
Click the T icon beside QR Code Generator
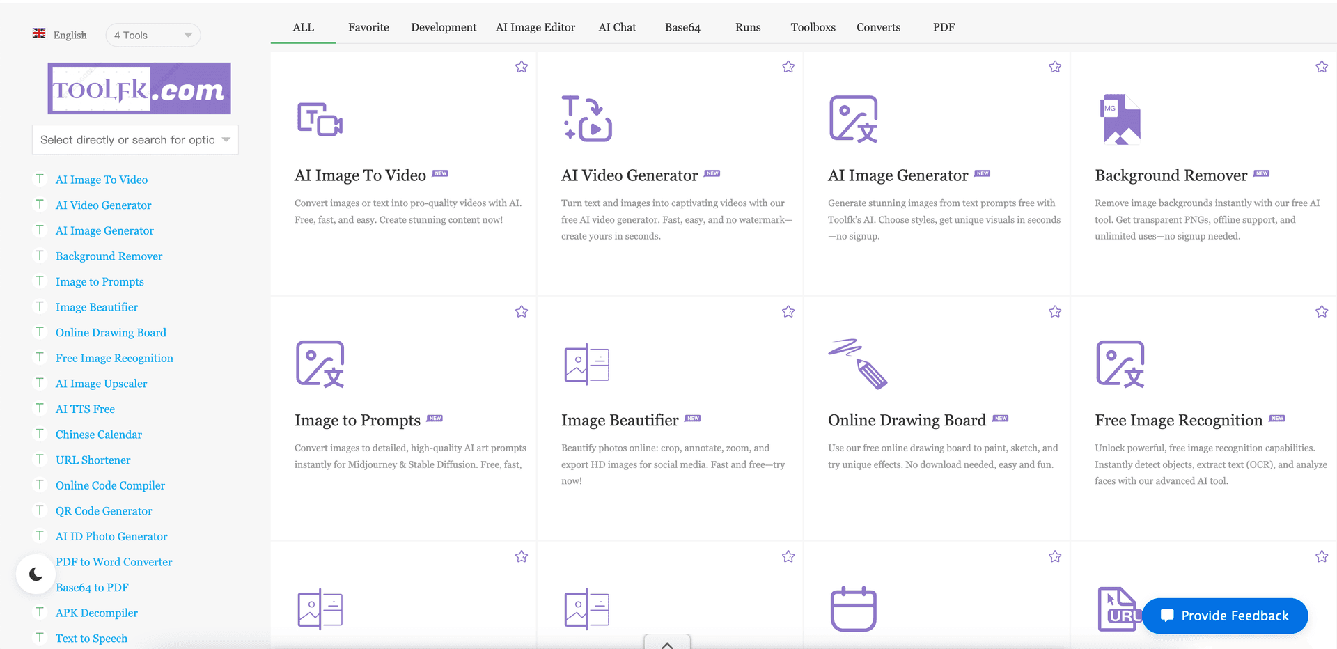click(x=40, y=510)
